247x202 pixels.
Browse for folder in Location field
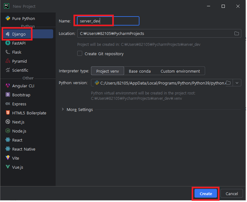pyautogui.click(x=237, y=33)
